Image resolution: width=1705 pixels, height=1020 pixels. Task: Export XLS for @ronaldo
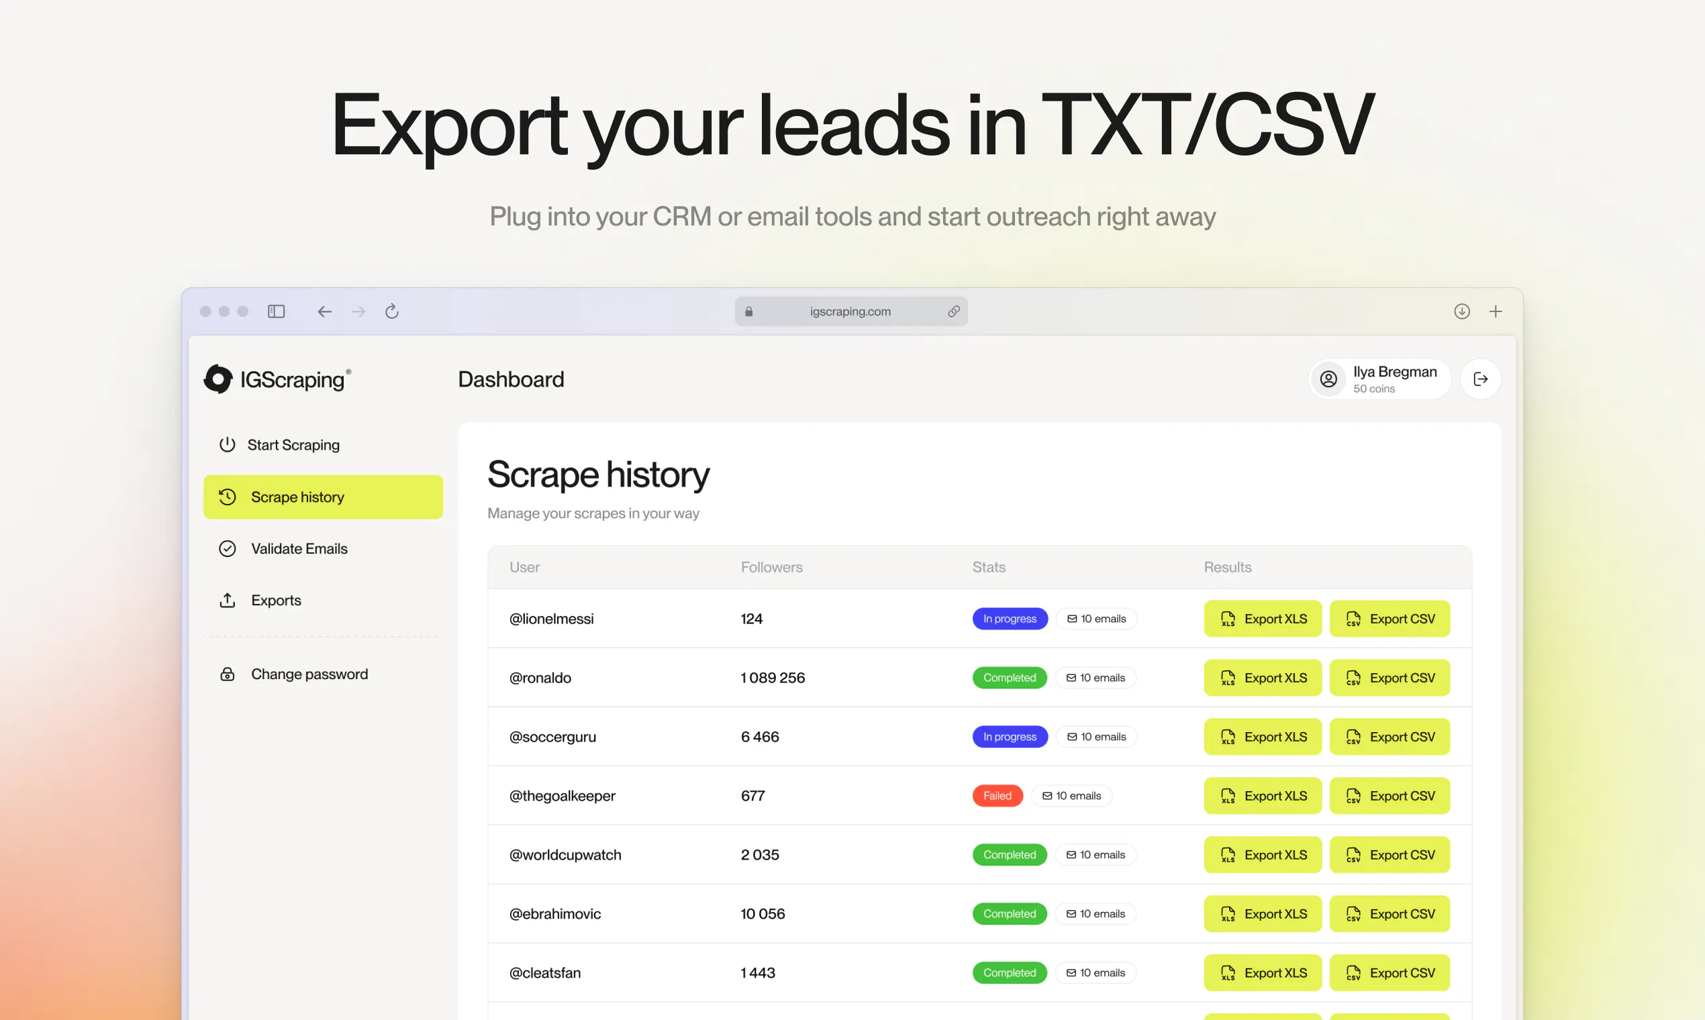[x=1263, y=678]
